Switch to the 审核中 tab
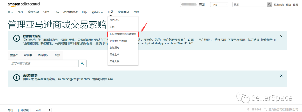 click(28, 55)
